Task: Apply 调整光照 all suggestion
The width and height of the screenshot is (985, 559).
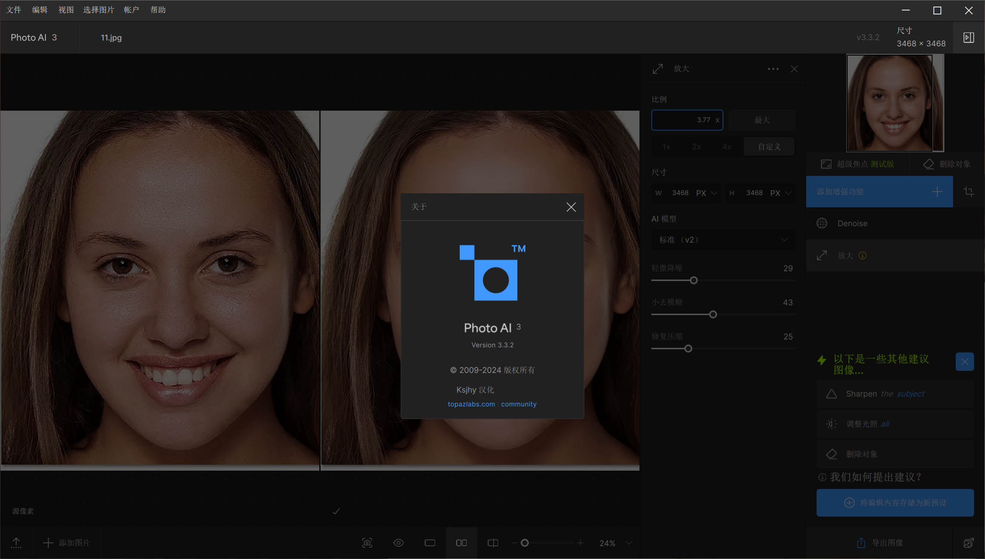Action: coord(895,424)
